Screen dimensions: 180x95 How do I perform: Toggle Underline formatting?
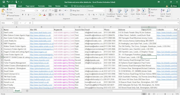[x=28, y=15]
